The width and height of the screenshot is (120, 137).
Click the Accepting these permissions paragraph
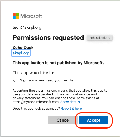(x=60, y=96)
